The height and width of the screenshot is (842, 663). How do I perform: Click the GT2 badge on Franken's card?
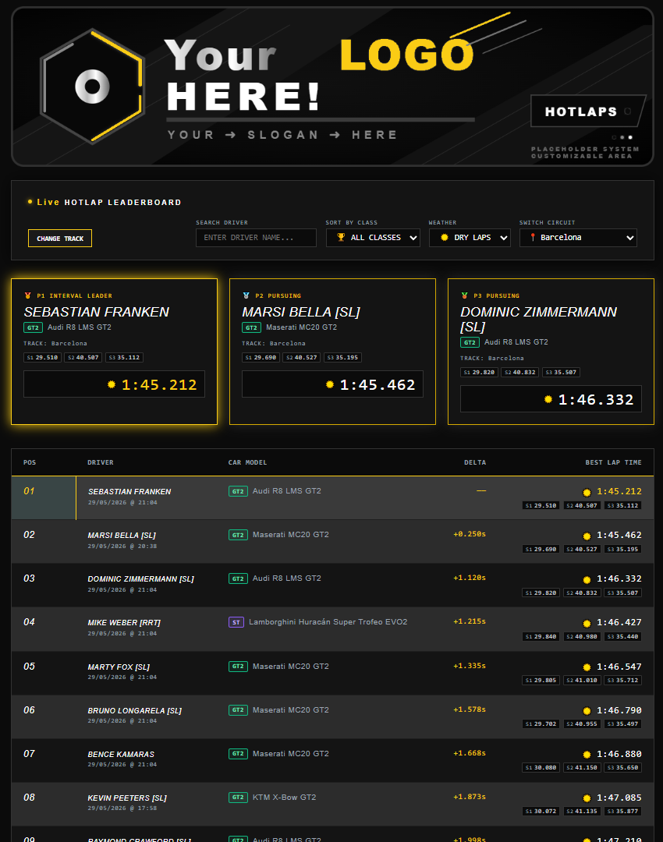pos(33,327)
